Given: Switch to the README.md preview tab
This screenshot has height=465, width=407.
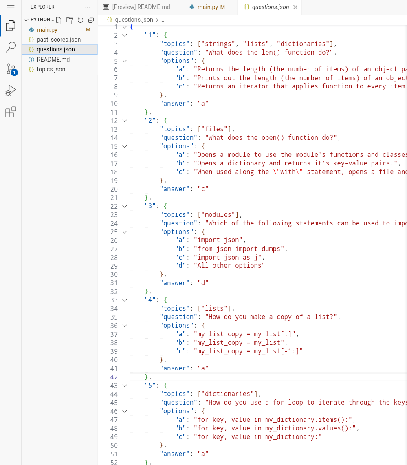Looking at the screenshot, I should (x=141, y=7).
